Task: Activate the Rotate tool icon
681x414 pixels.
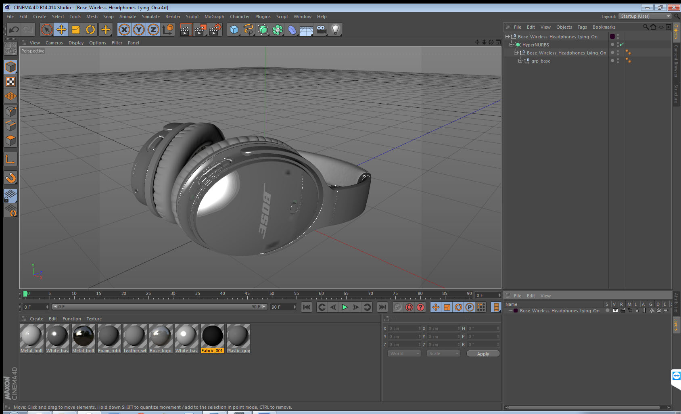Action: 90,29
